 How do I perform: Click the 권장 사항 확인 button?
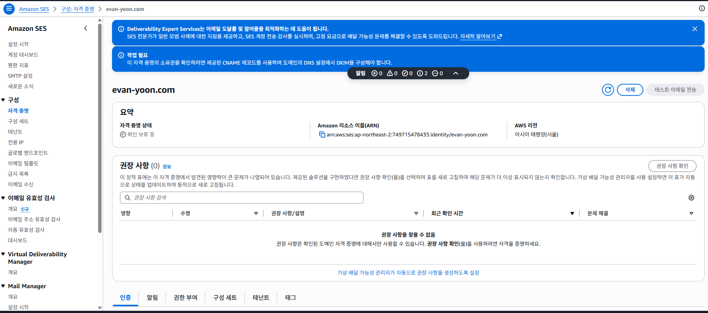coord(672,166)
